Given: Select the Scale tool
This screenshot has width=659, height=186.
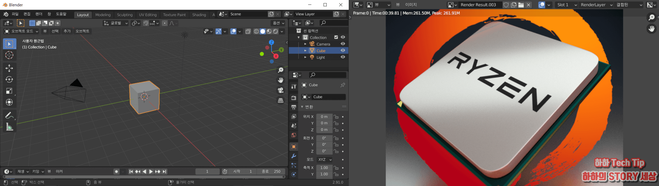Looking at the screenshot, I should 9,91.
